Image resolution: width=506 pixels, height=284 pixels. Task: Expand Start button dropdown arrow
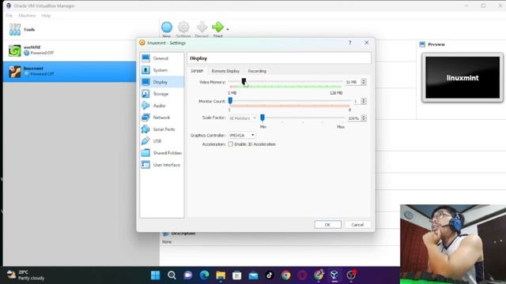tap(228, 29)
